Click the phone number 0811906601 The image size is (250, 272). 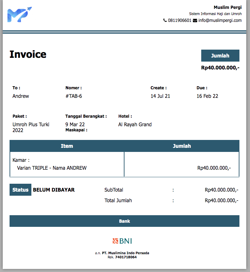[179, 21]
